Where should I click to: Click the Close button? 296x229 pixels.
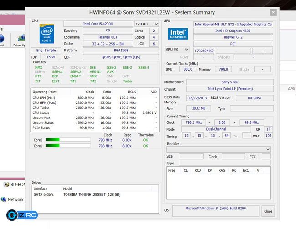[x=268, y=211]
